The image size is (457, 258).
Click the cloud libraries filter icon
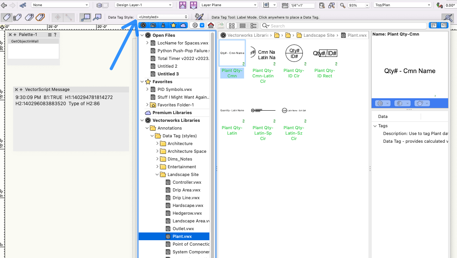pos(183,26)
